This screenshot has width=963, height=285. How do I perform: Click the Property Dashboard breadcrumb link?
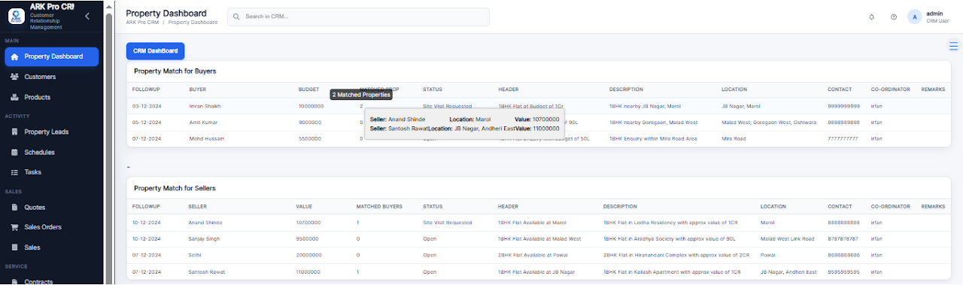[193, 23]
